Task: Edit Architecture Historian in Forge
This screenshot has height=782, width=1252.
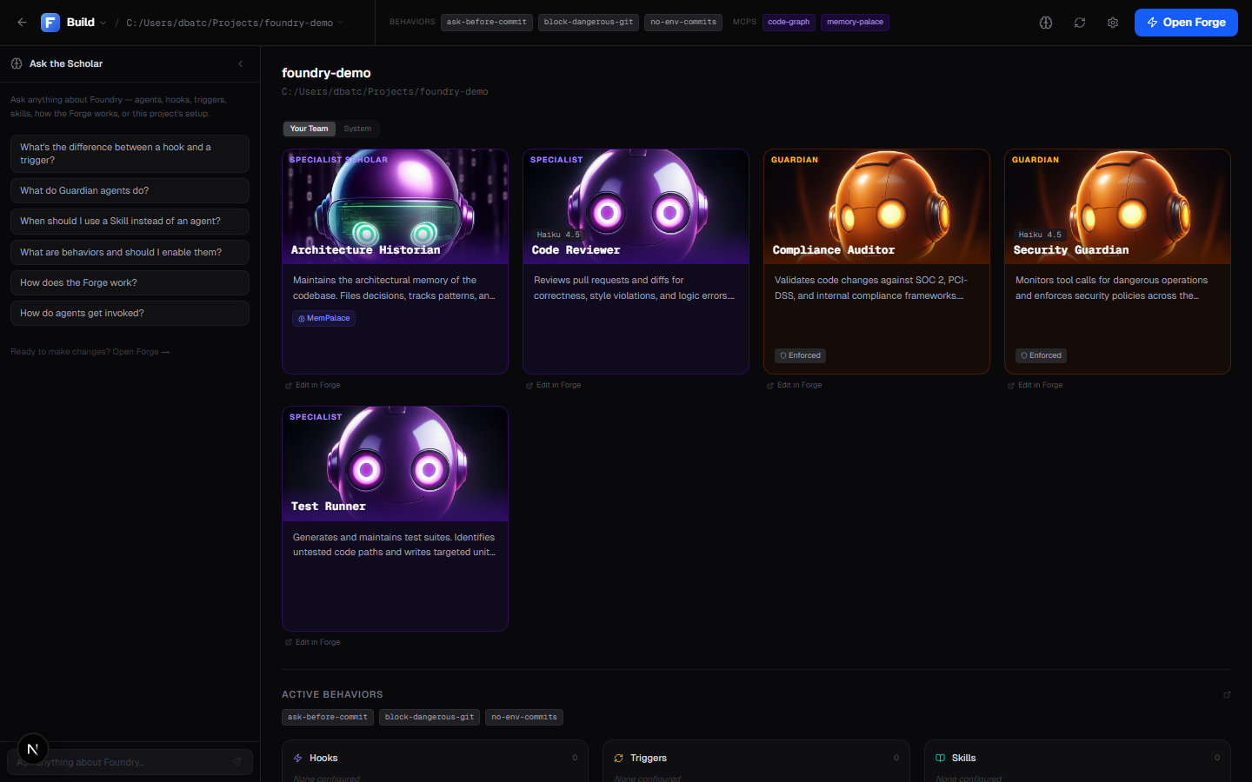Action: click(x=313, y=385)
